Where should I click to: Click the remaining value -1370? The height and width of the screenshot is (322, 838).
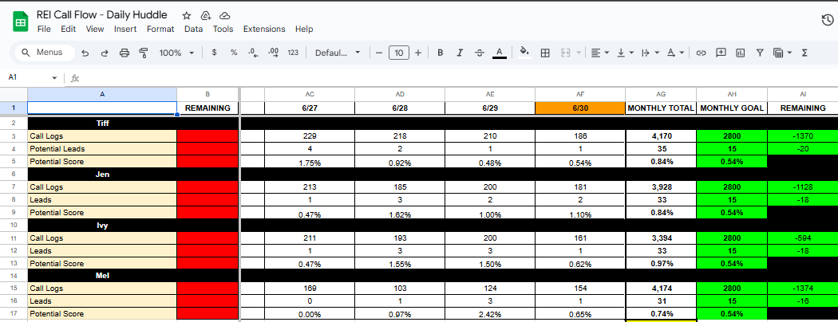(803, 136)
